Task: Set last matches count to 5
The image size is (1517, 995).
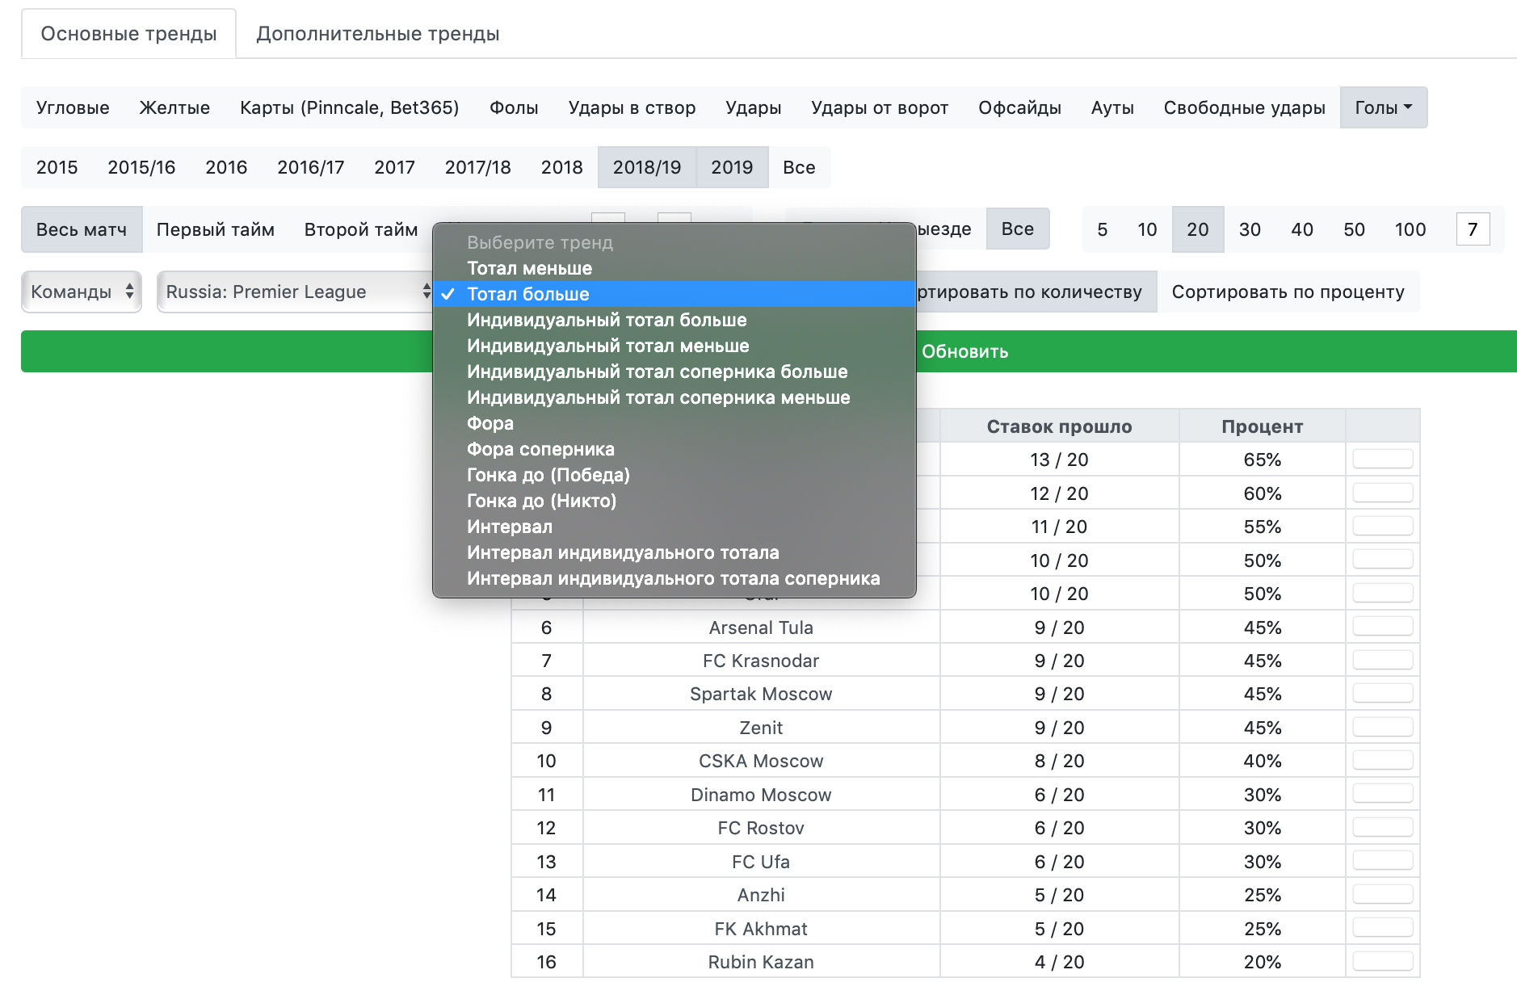Action: (x=1102, y=229)
